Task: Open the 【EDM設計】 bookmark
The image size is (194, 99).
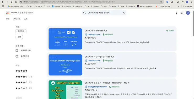Action: click(x=163, y=6)
